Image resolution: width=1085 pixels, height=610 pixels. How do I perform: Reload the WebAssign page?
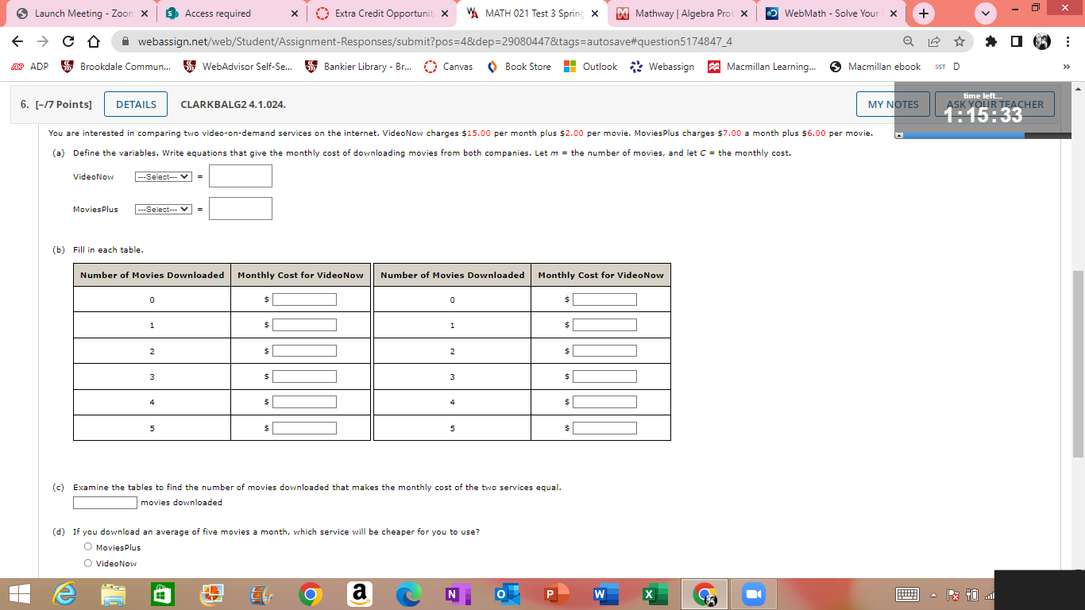click(x=69, y=41)
